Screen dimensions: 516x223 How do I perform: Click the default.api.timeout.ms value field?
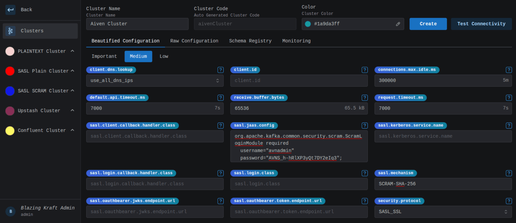pyautogui.click(x=155, y=108)
